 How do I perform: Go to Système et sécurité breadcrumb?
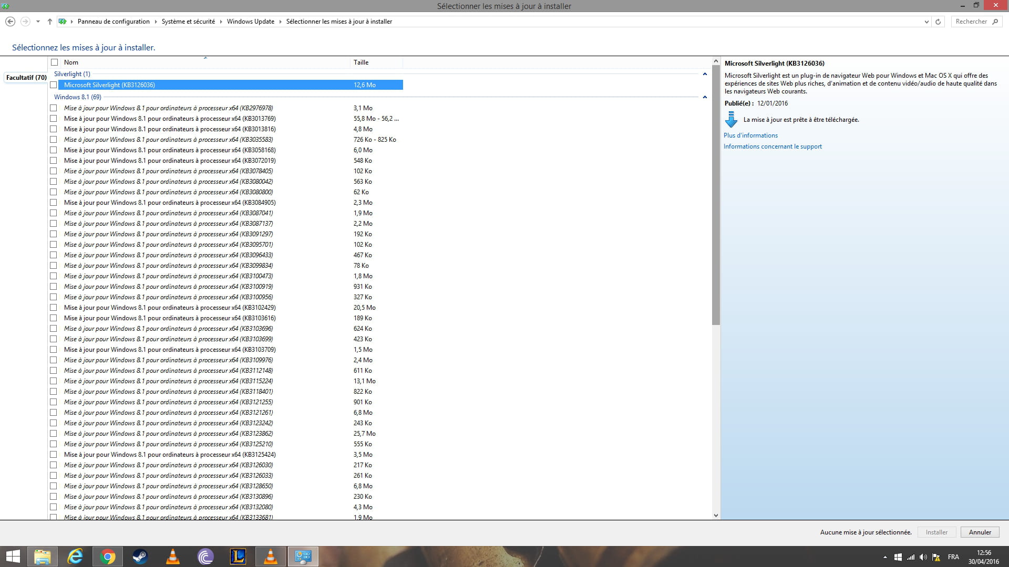188,22
